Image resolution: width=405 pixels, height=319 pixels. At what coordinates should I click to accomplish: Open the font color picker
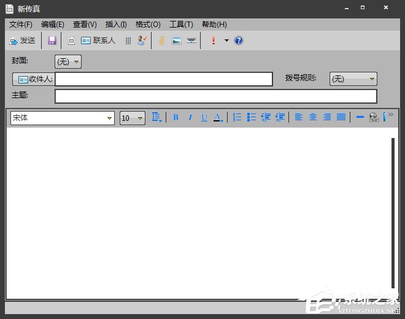218,117
